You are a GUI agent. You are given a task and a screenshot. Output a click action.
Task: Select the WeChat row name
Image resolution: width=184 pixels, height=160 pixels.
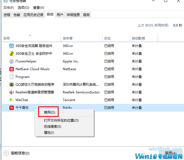(22, 100)
